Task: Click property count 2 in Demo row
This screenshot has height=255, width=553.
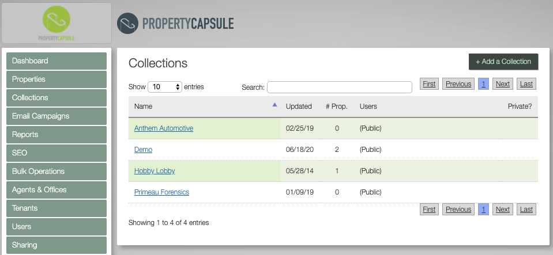Action: (337, 149)
